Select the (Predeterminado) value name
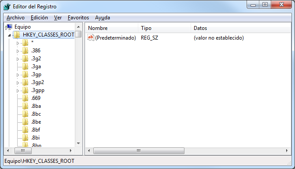Screen dimensions: 295x169 pyautogui.click(x=115, y=38)
